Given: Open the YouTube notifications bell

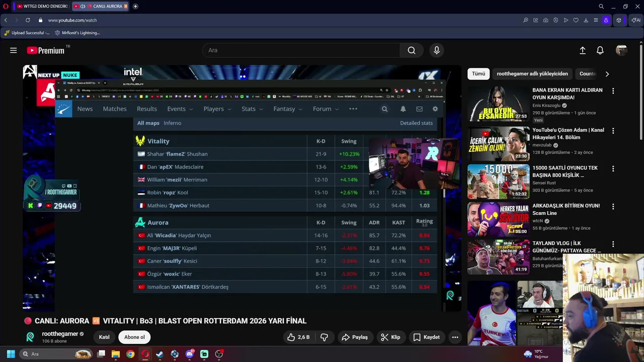Looking at the screenshot, I should click(x=600, y=50).
